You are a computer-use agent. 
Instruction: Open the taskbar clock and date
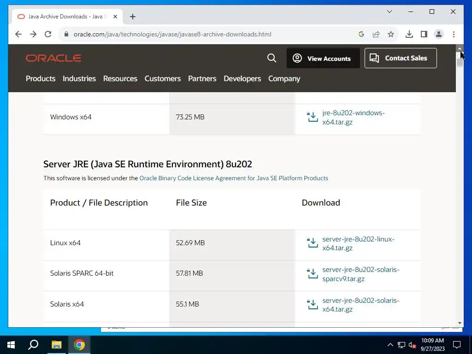click(x=432, y=345)
